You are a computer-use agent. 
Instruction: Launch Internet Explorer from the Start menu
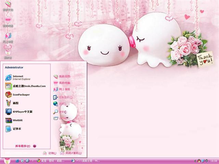[x=18, y=78]
